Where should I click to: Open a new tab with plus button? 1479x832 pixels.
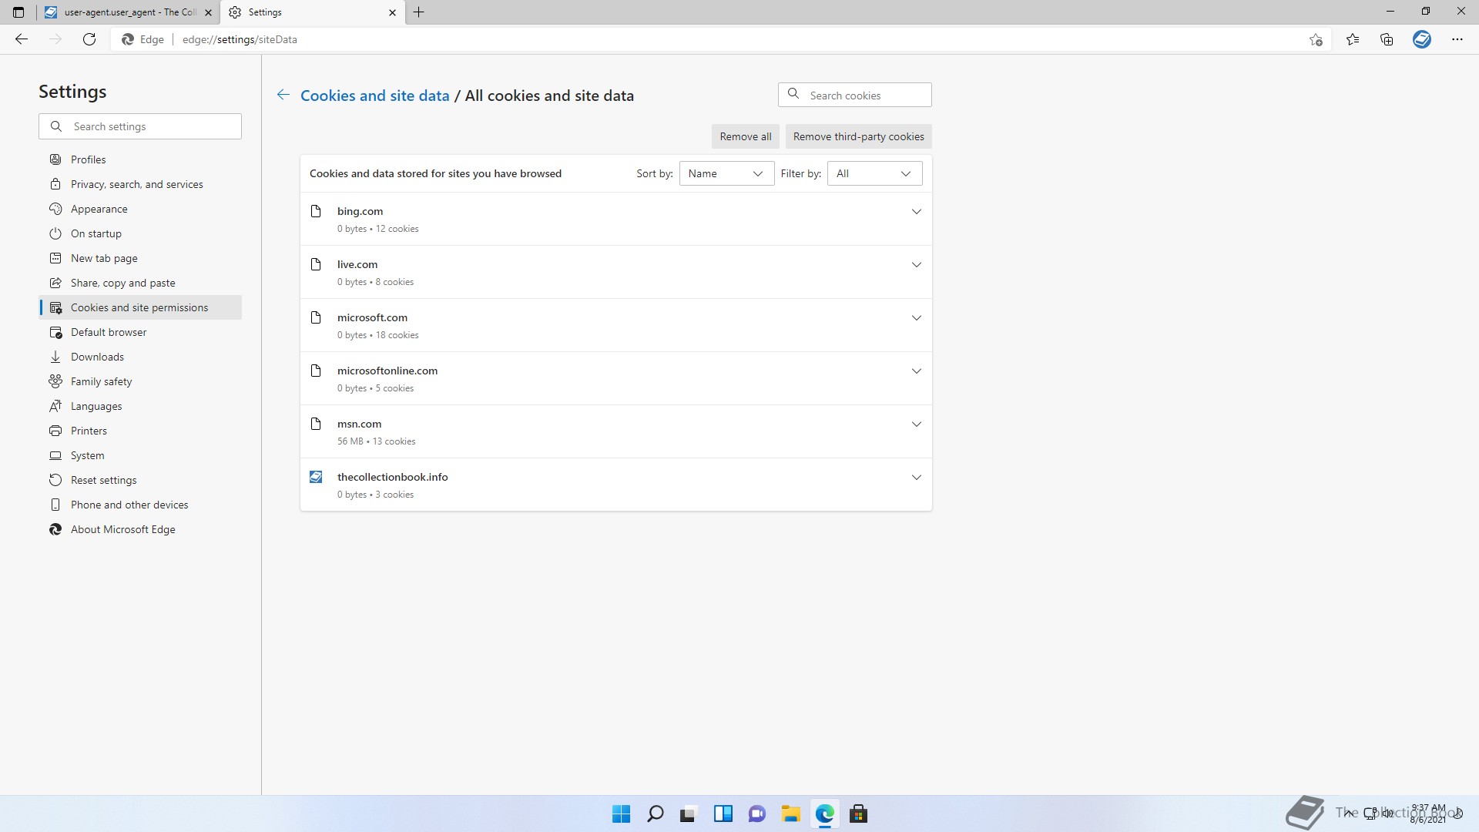click(x=419, y=12)
